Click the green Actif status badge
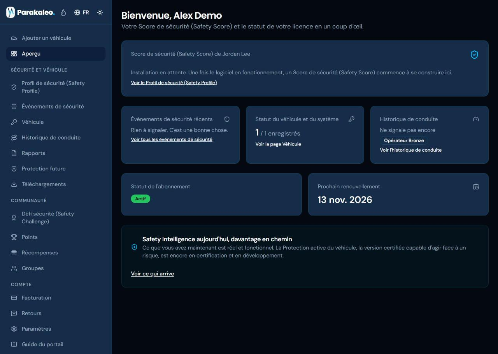 pos(140,199)
